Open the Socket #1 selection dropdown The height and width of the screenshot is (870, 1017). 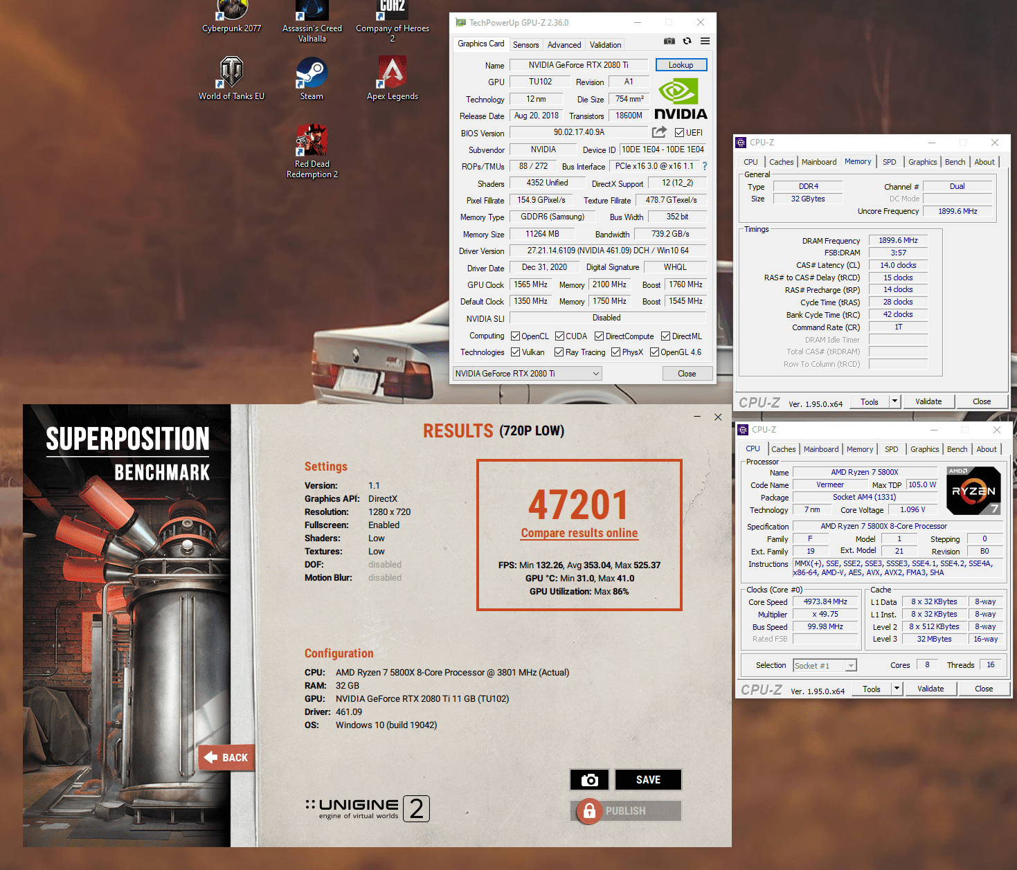(825, 665)
